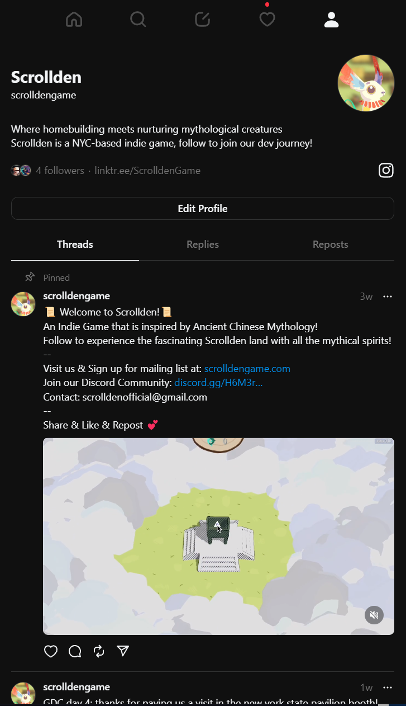Open the linktr.ee/ScrolldenGame link
Image resolution: width=406 pixels, height=706 pixels.
click(147, 171)
